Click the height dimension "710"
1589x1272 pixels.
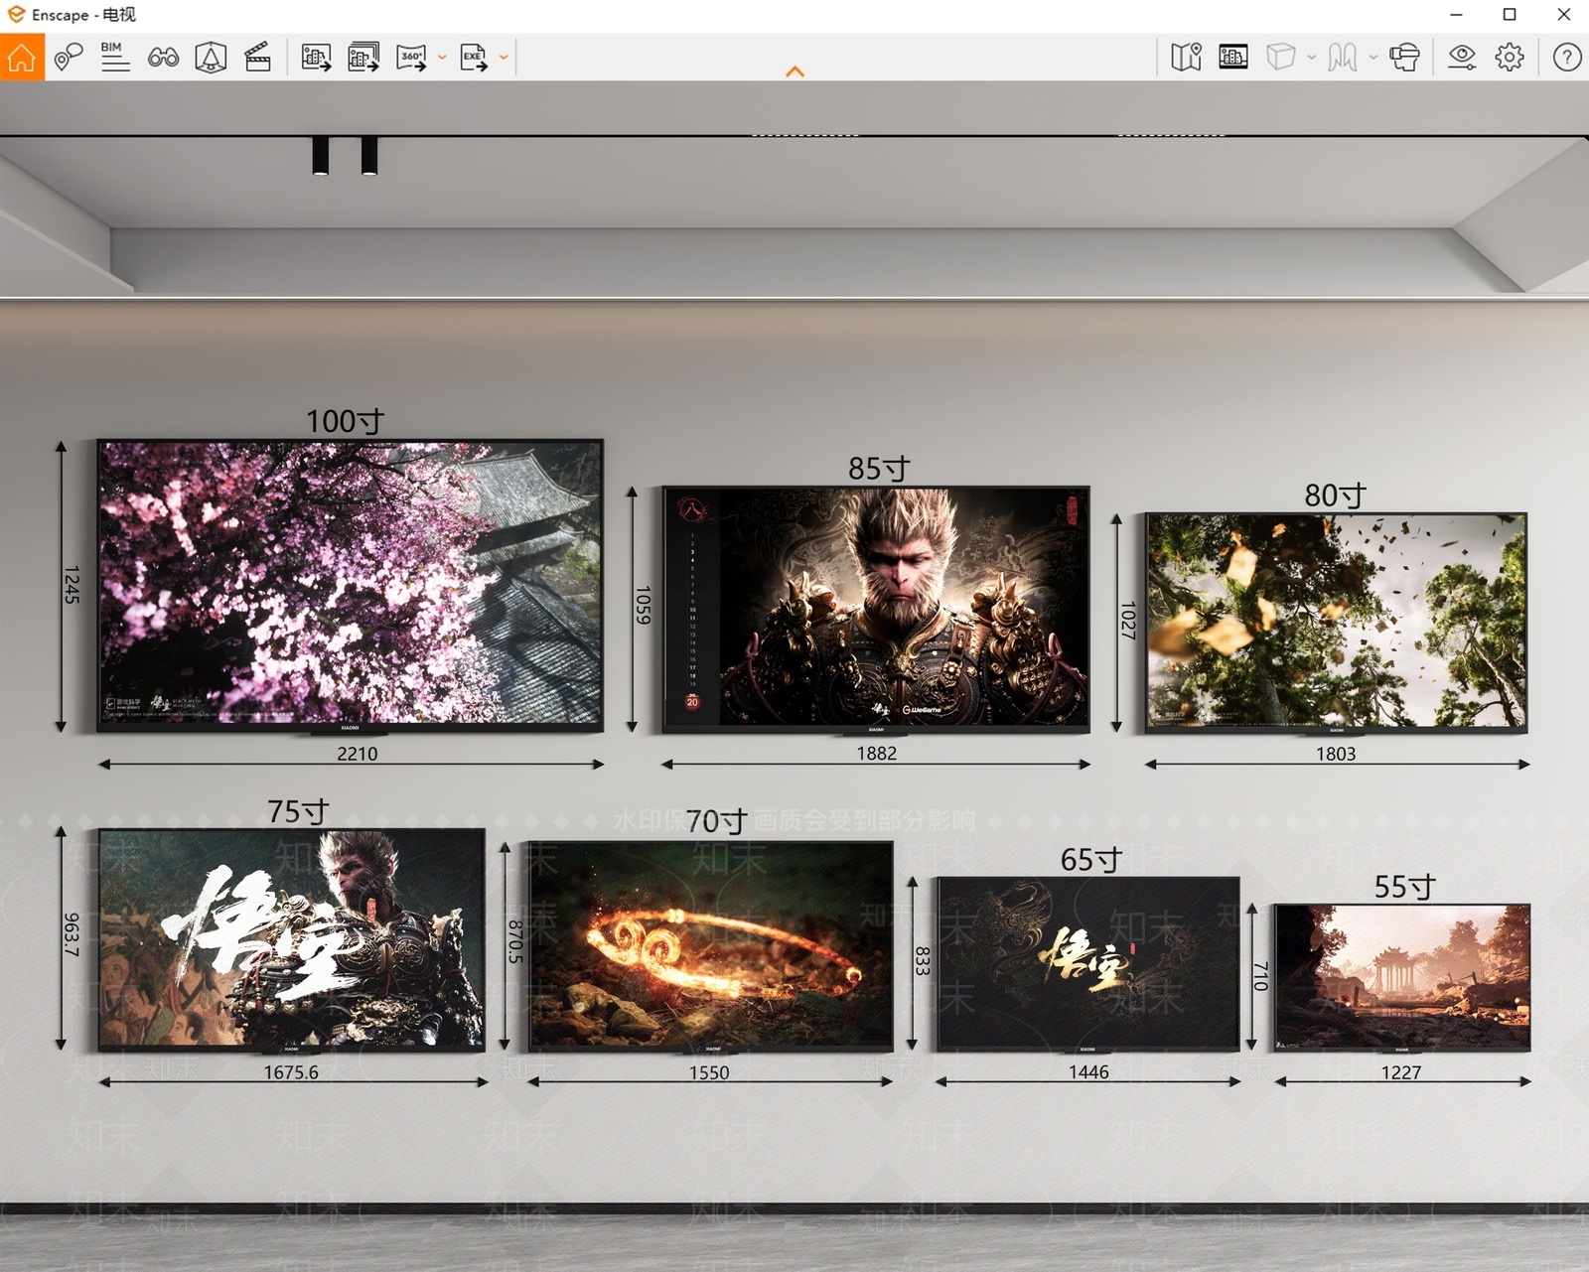[x=1260, y=976]
